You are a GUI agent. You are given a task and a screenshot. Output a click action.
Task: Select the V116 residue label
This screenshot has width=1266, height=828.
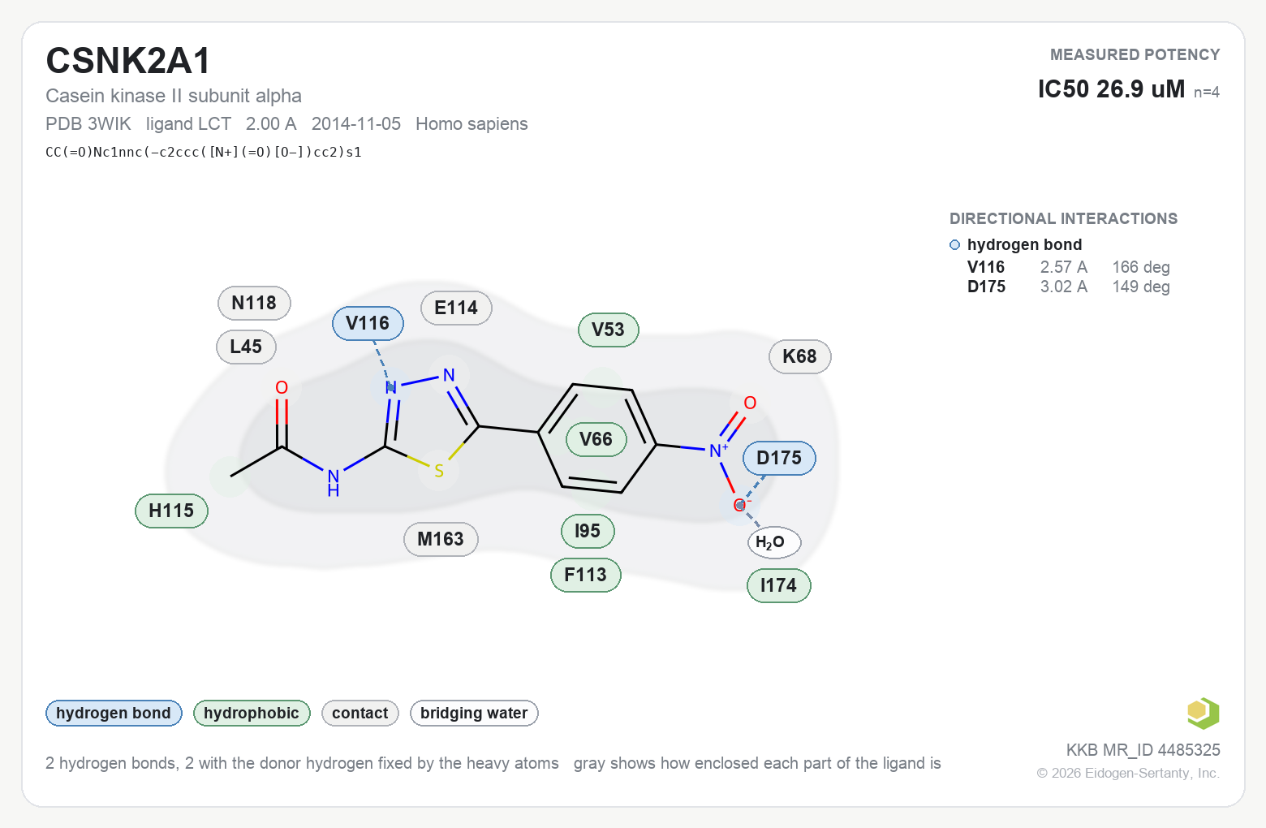368,323
